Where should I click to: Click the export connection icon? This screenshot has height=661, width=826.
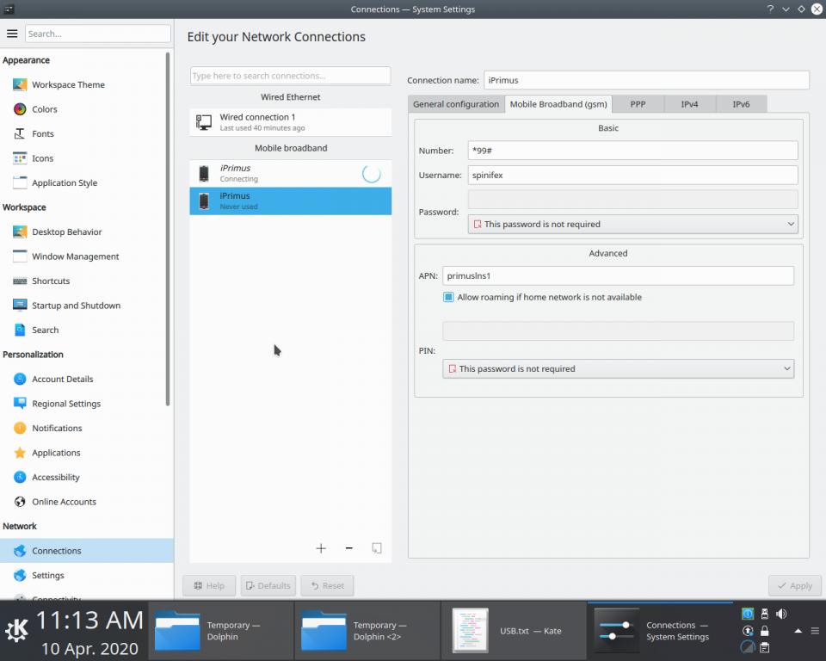click(x=376, y=548)
